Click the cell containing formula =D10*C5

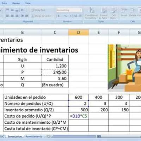[79, 116]
